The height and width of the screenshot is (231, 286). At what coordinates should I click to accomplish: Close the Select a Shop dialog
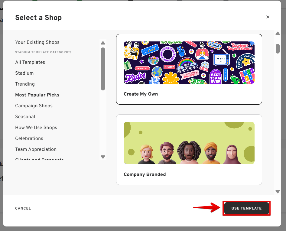coord(268,17)
